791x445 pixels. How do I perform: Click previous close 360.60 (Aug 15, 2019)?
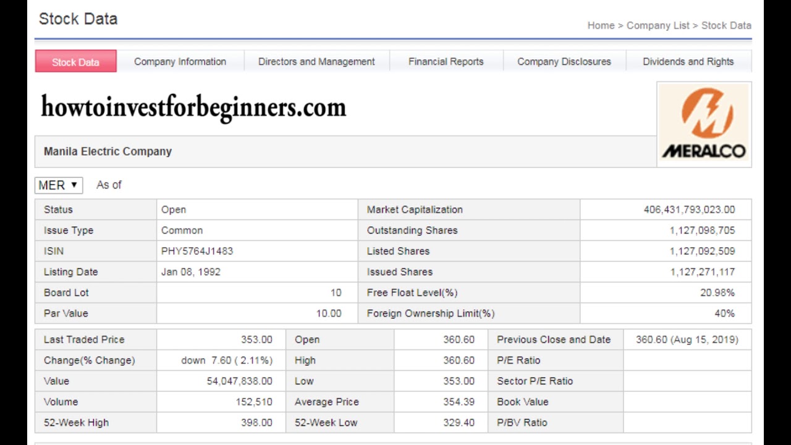687,339
